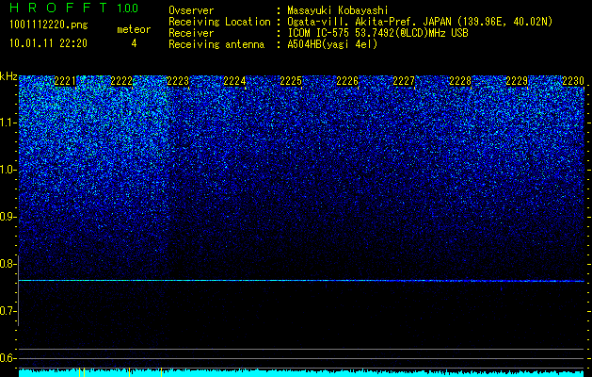Click the 2229 time marker
This screenshot has height=377, width=592.
tap(517, 81)
